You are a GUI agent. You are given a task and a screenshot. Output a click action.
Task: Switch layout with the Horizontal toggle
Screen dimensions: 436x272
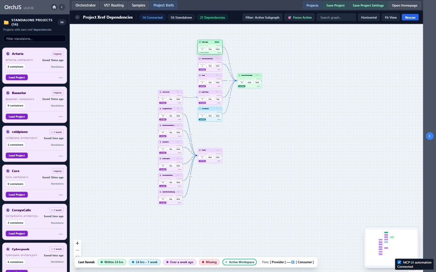369,17
